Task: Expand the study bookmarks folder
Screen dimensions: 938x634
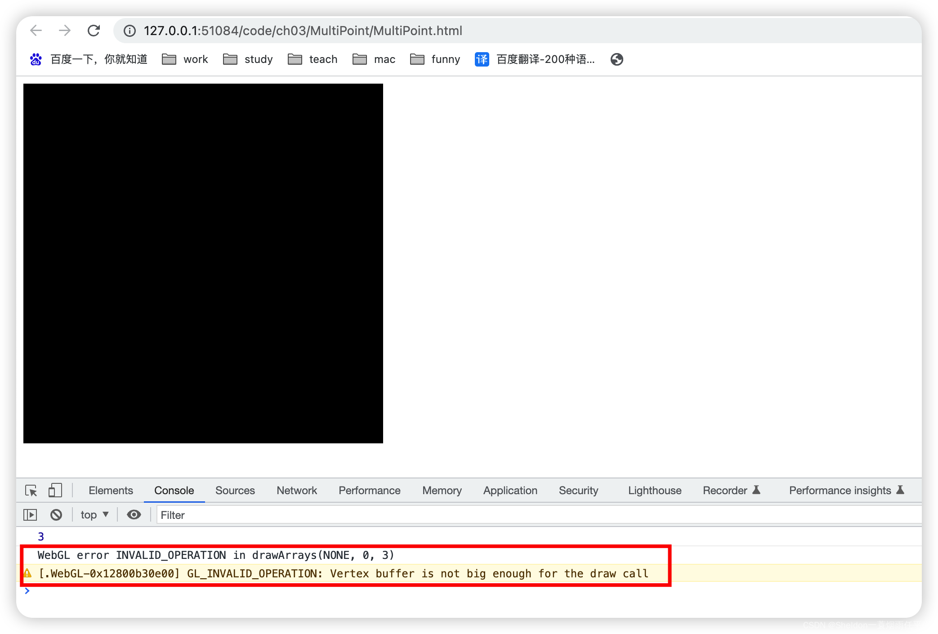Action: pos(248,59)
